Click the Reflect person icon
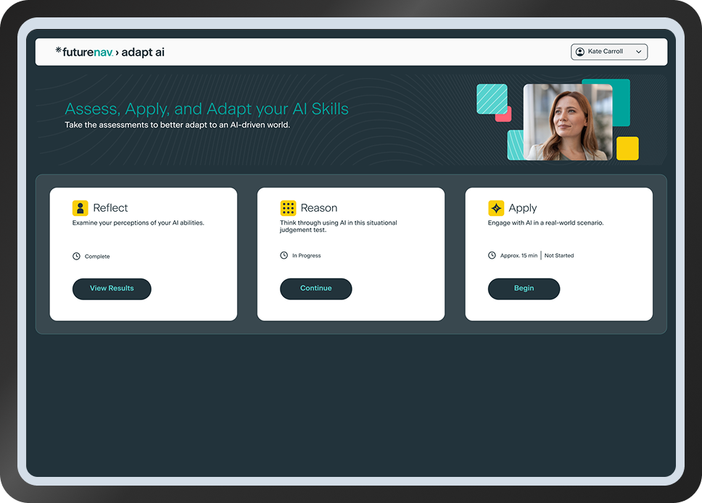Image resolution: width=702 pixels, height=503 pixels. point(80,208)
